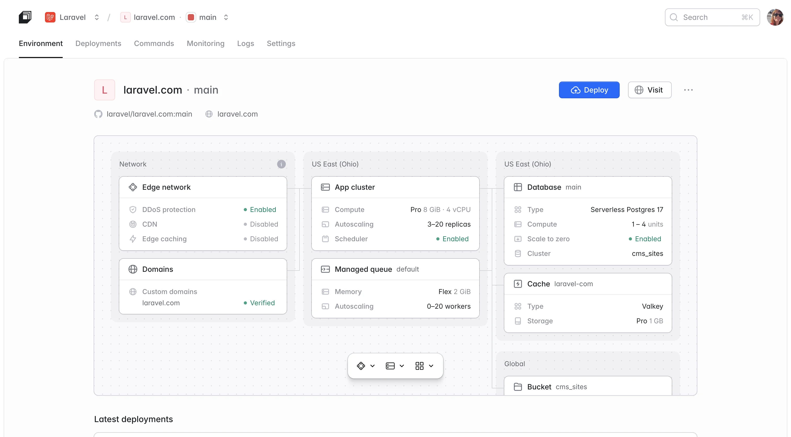Open the user avatar menu
The image size is (791, 437).
click(775, 17)
